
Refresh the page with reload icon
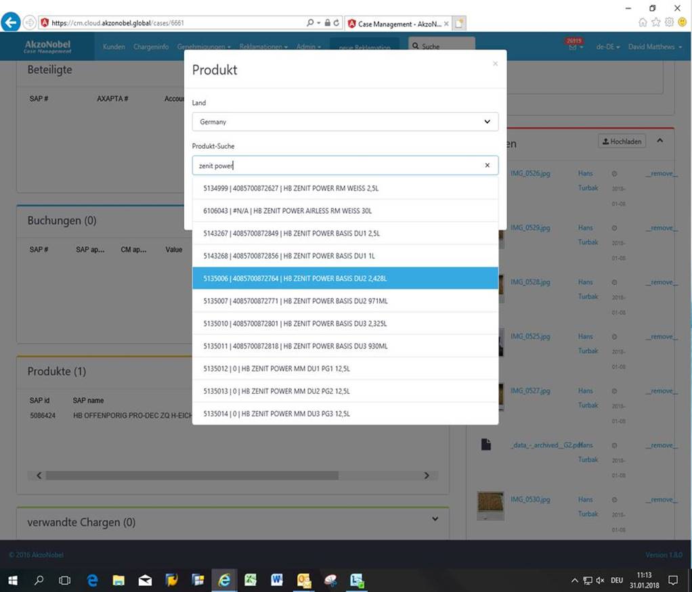(x=337, y=22)
